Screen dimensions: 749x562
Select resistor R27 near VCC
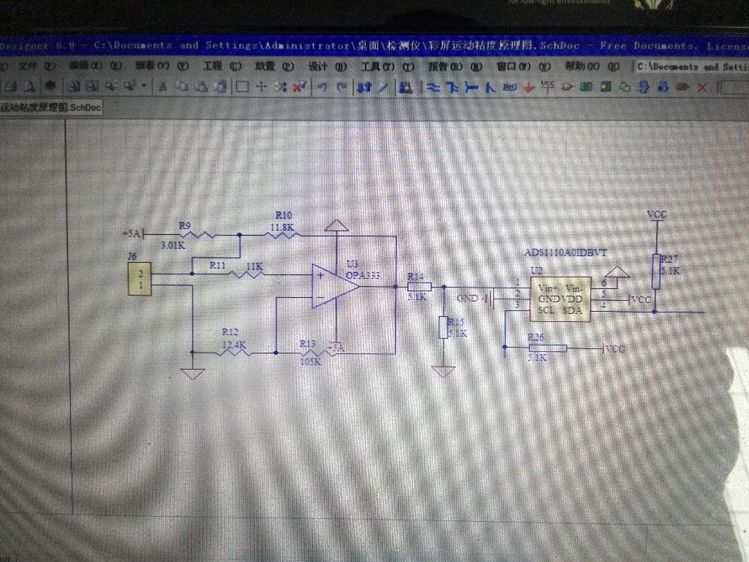657,271
